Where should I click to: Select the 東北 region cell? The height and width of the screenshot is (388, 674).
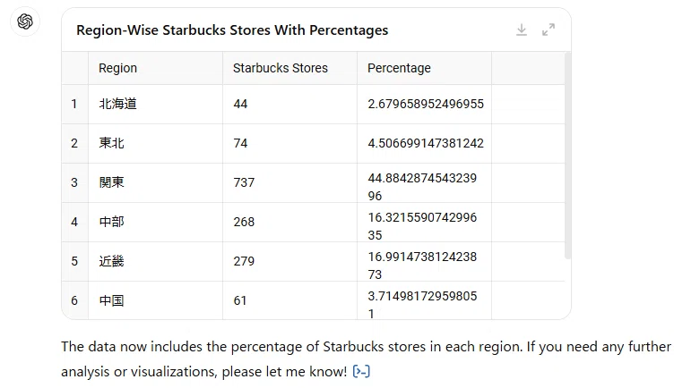[156, 144]
